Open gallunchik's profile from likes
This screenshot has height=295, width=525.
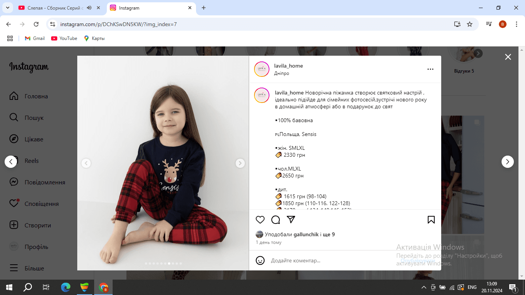(306, 234)
